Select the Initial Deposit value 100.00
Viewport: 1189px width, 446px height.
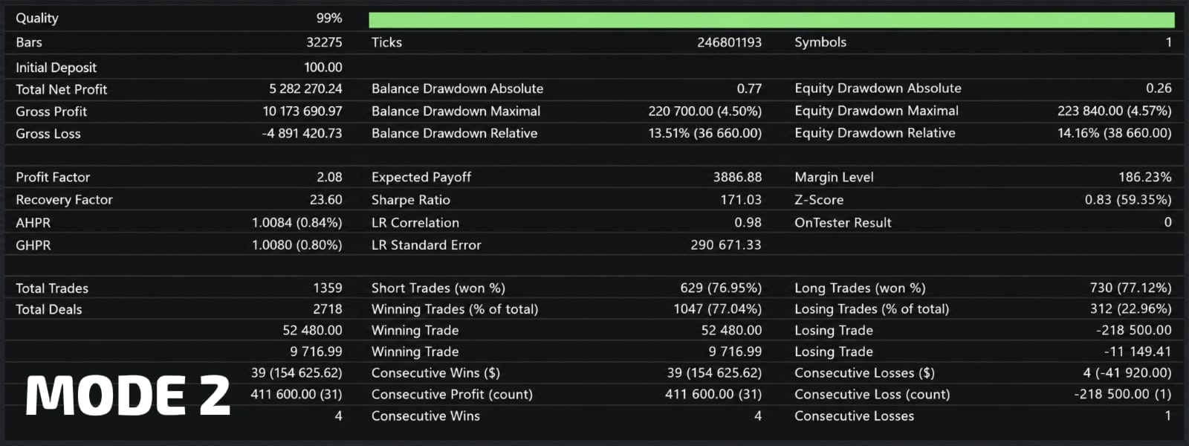coord(323,67)
